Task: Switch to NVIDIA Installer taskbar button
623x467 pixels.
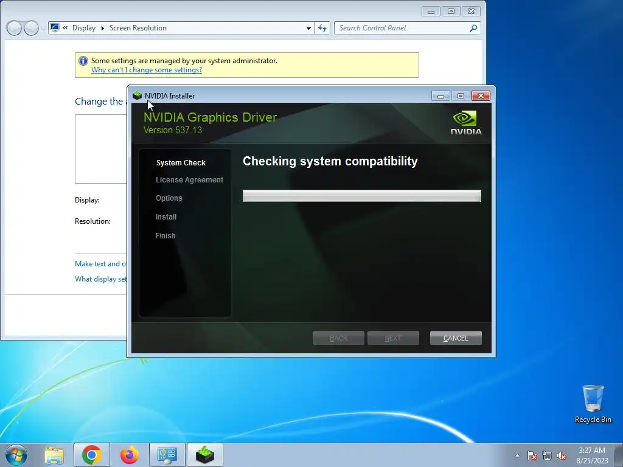Action: tap(205, 455)
